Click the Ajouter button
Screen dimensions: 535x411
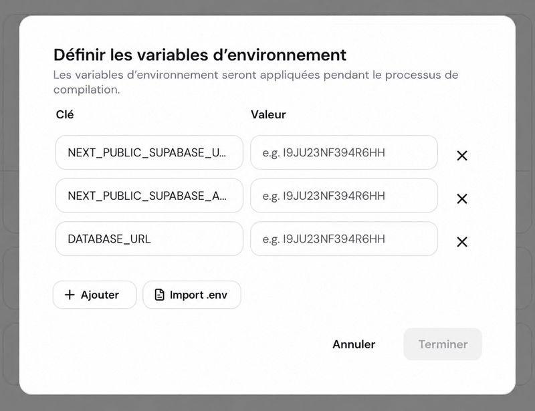94,295
